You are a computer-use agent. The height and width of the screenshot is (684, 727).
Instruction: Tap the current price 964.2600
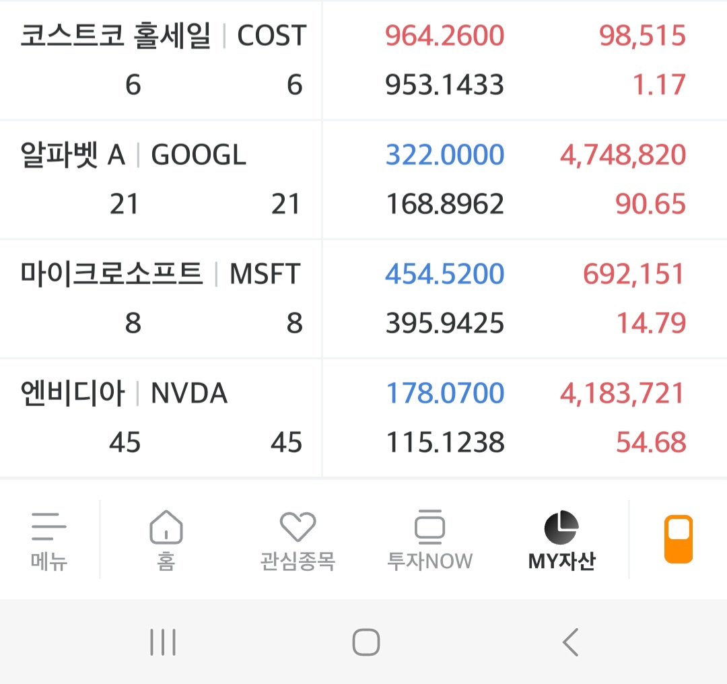[445, 36]
